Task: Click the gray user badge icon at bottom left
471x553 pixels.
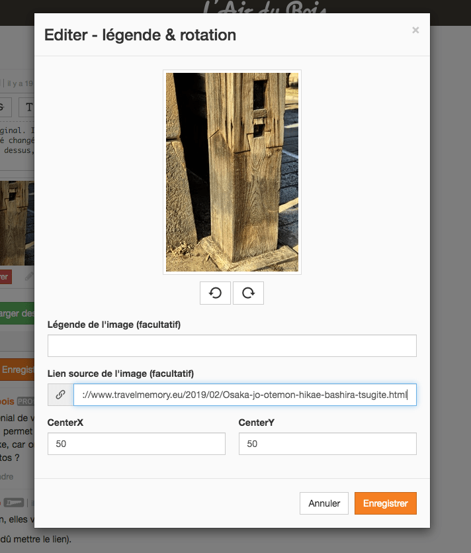Action: click(14, 503)
